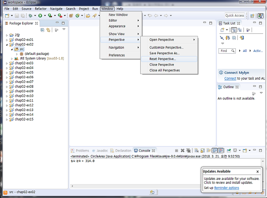Switch to the Problems tab
Image resolution: width=267 pixels, height=198 pixels.
(x=80, y=151)
